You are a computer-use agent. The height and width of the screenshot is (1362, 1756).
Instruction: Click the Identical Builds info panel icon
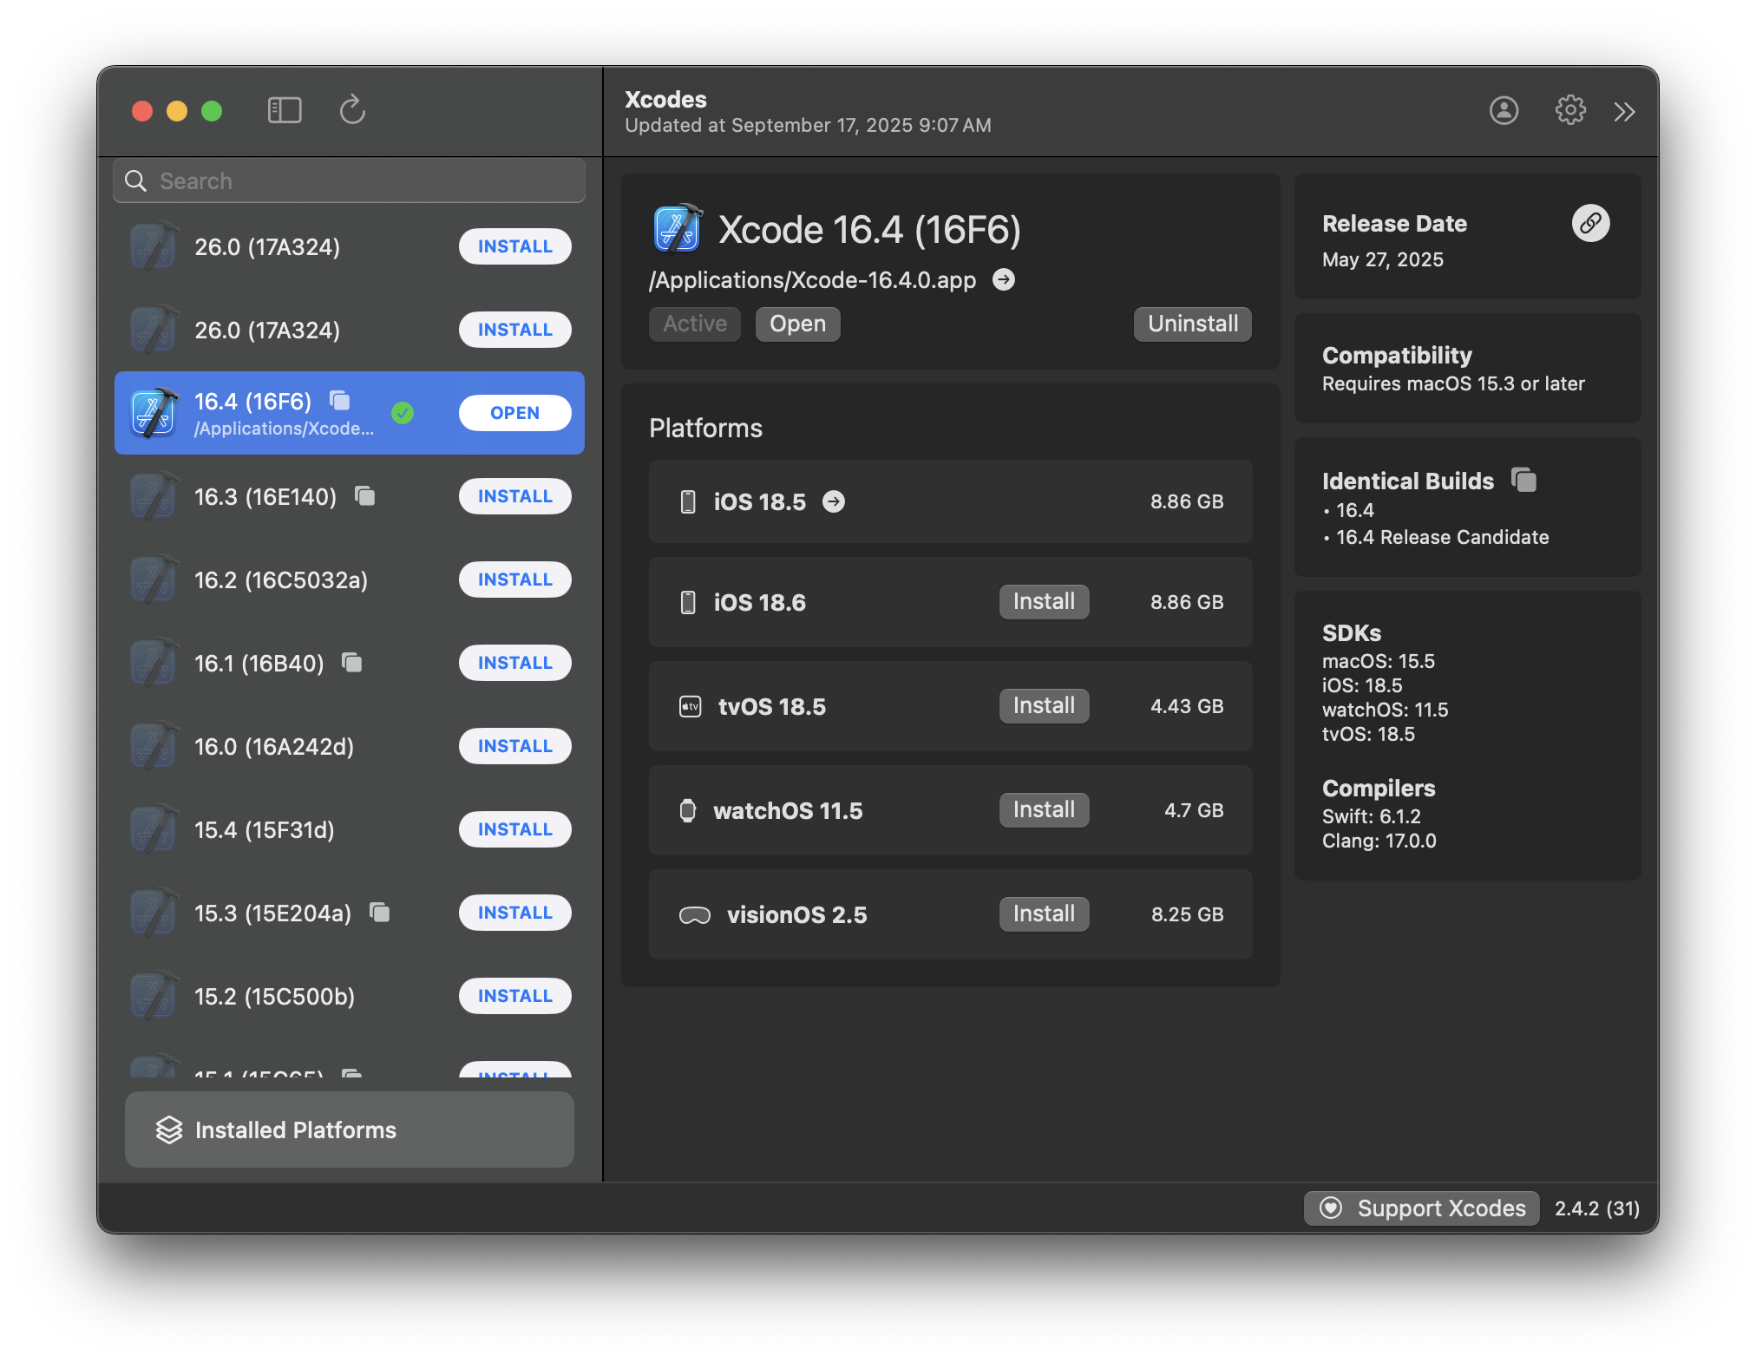1523,480
